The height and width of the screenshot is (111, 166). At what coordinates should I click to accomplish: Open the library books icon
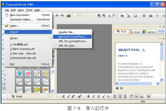pos(69,16)
